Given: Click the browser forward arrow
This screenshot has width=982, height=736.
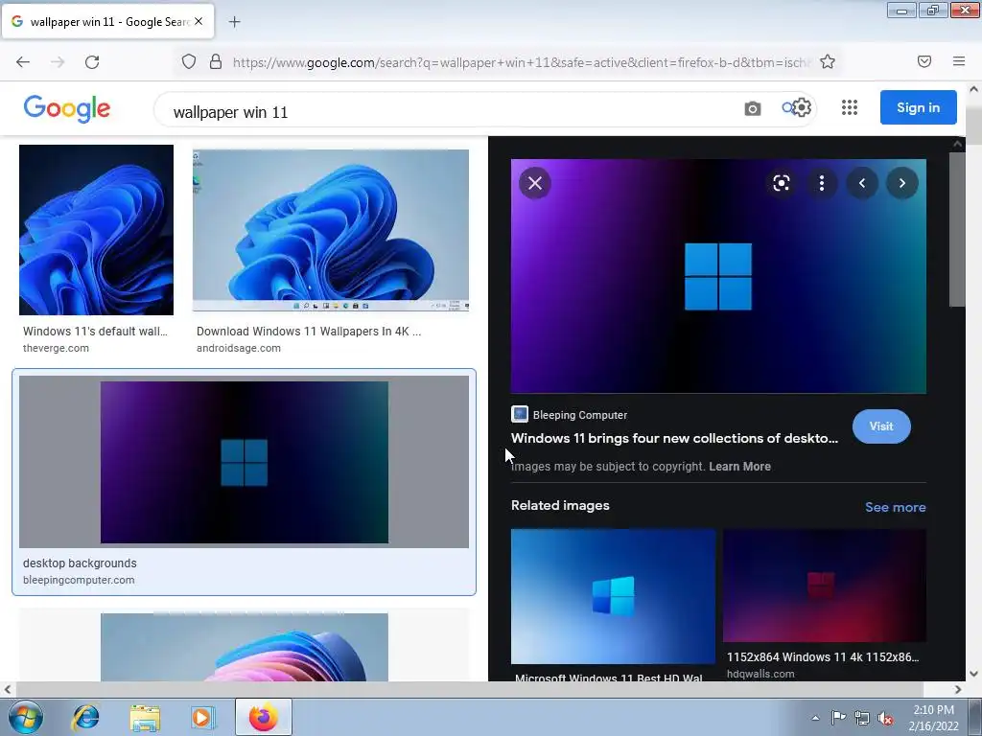Looking at the screenshot, I should [x=58, y=62].
